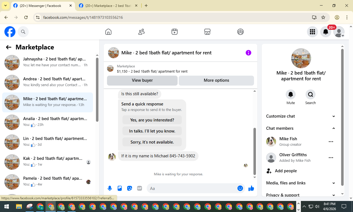Go to the Home feed icon
Image resolution: width=353 pixels, height=212 pixels.
tap(108, 32)
